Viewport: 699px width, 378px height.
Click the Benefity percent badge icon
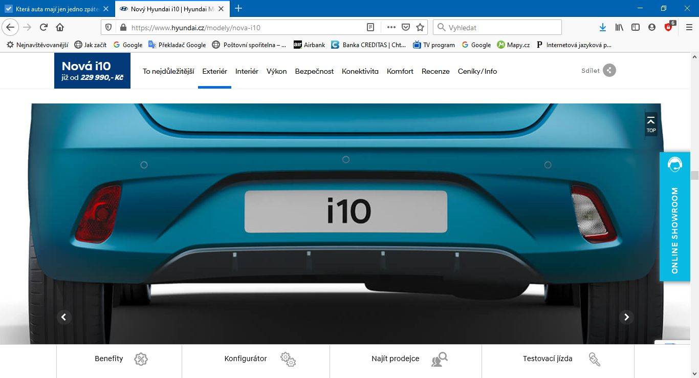click(141, 359)
